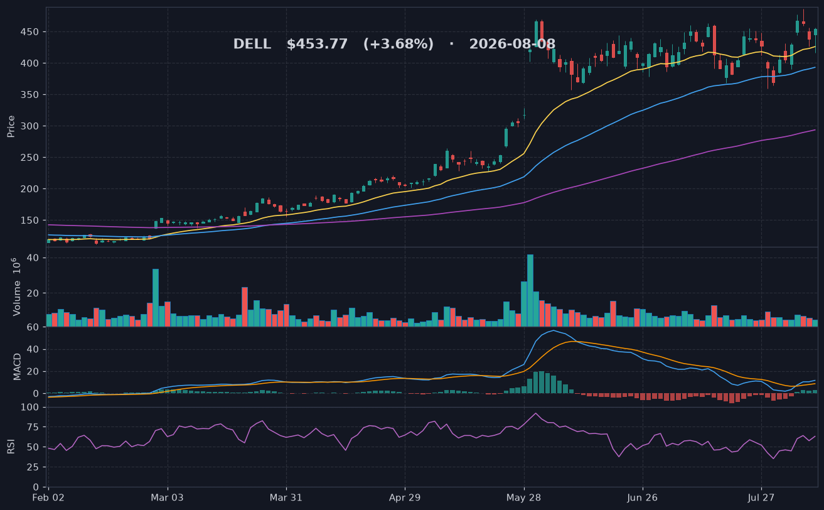
Task: Click the Mar 03 date label
Action: [x=168, y=498]
